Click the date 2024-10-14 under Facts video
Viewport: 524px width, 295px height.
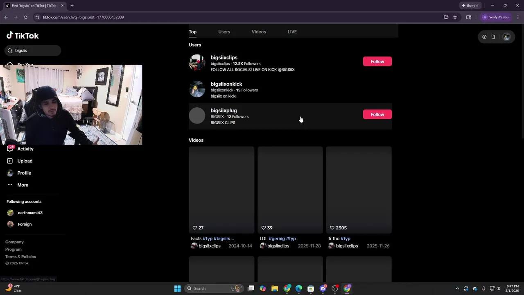240,246
